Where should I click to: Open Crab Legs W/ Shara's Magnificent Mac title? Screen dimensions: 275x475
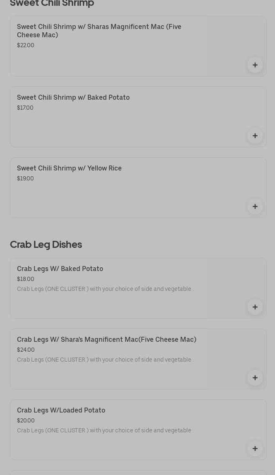pos(106,339)
